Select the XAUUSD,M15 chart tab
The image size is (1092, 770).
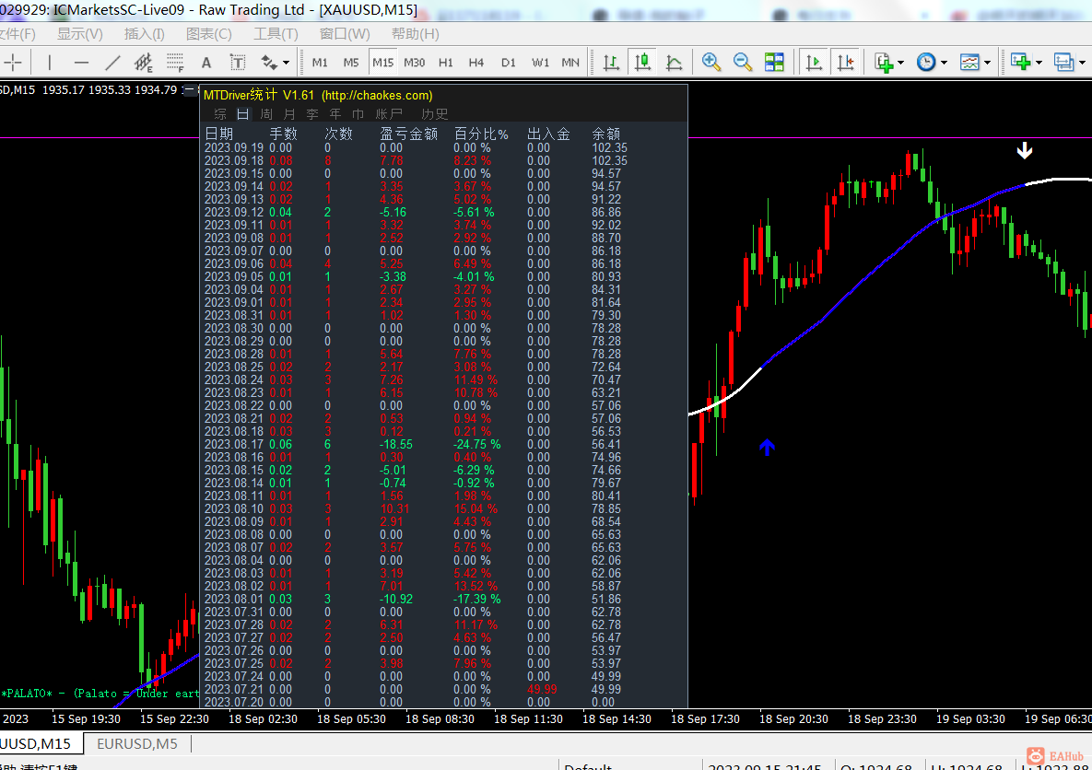(x=41, y=743)
